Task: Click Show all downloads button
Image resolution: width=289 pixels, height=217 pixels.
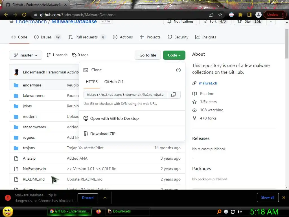Action: [268, 198]
